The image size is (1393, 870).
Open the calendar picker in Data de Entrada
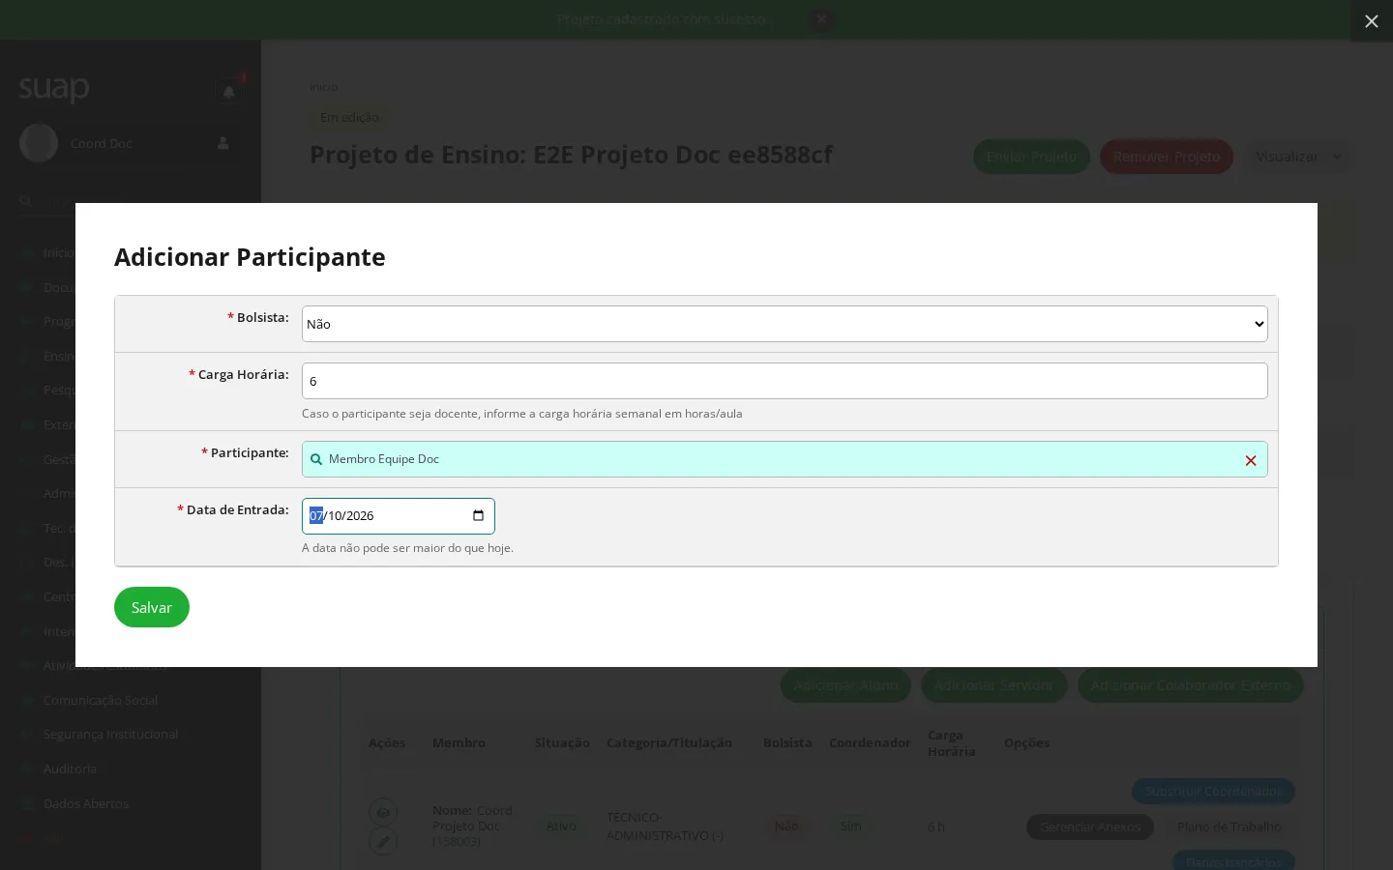pyautogui.click(x=478, y=515)
